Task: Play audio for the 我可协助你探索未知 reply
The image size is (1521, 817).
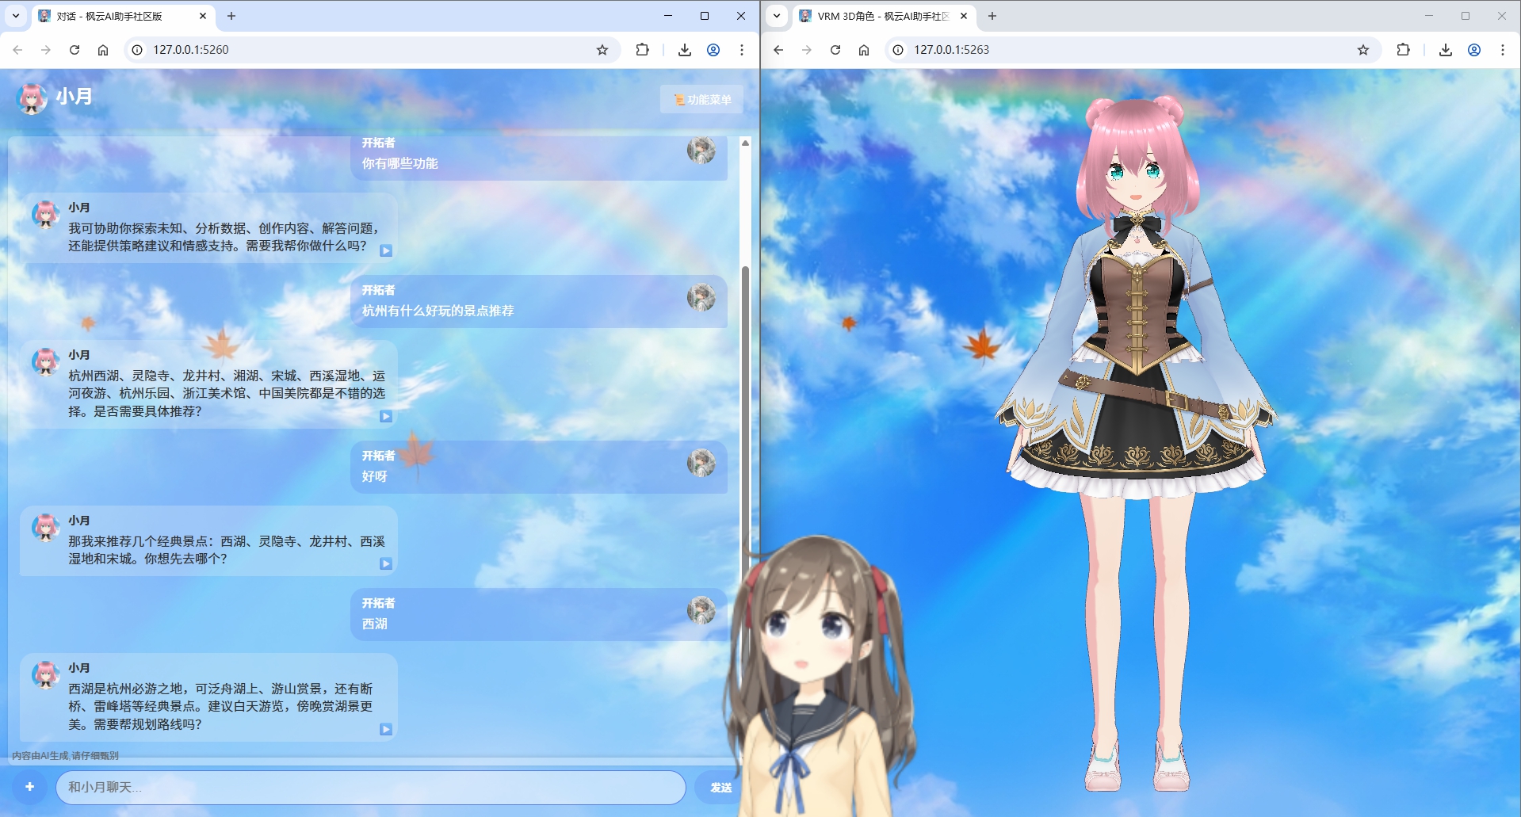Action: click(x=386, y=250)
